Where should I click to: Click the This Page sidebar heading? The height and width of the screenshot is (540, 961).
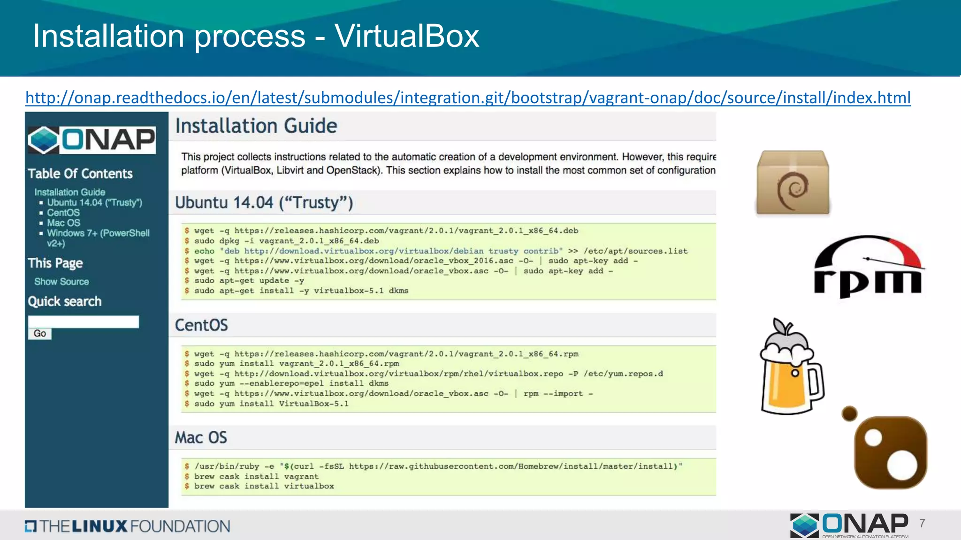[55, 263]
